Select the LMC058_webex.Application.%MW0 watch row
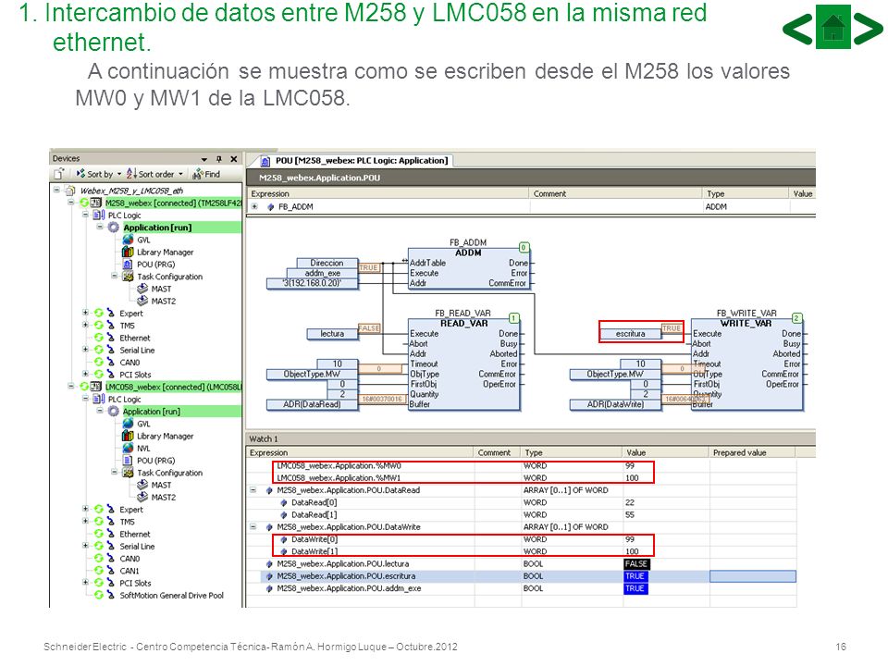 pyautogui.click(x=521, y=465)
